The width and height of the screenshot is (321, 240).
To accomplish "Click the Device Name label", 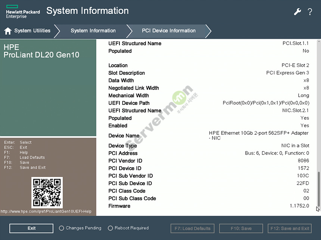I will tap(124, 136).
